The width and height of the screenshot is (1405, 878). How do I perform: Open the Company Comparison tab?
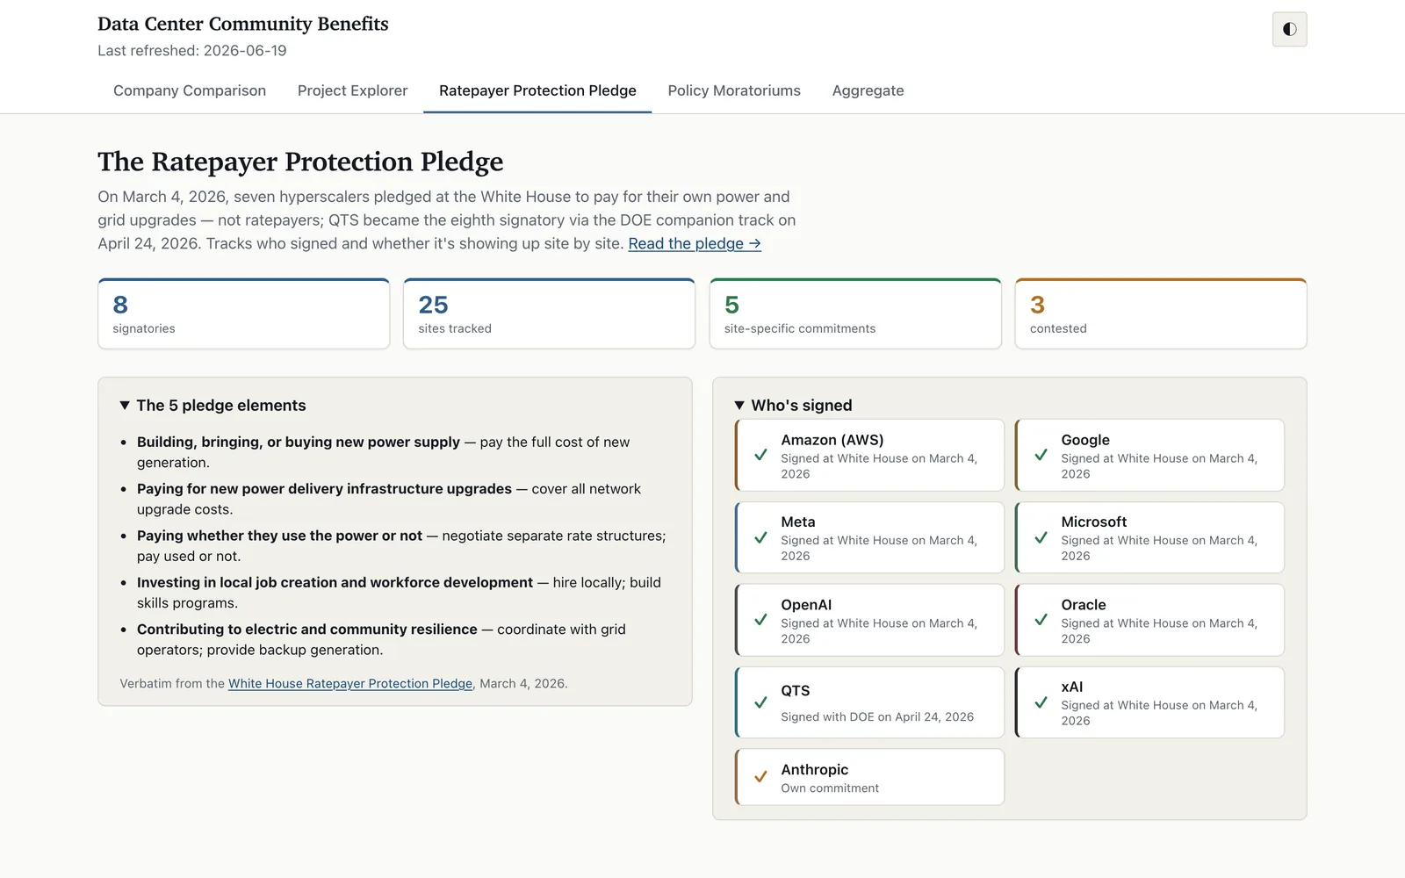pyautogui.click(x=190, y=90)
